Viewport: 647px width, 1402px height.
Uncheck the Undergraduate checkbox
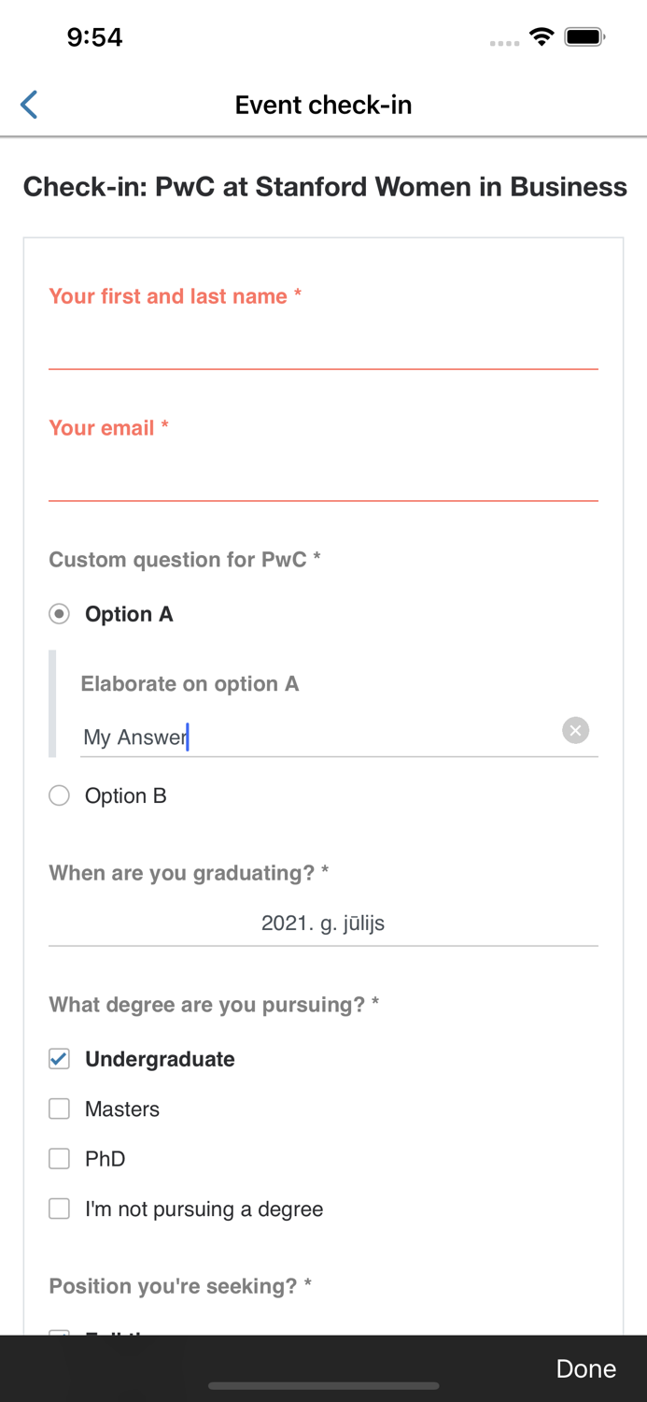coord(59,1059)
